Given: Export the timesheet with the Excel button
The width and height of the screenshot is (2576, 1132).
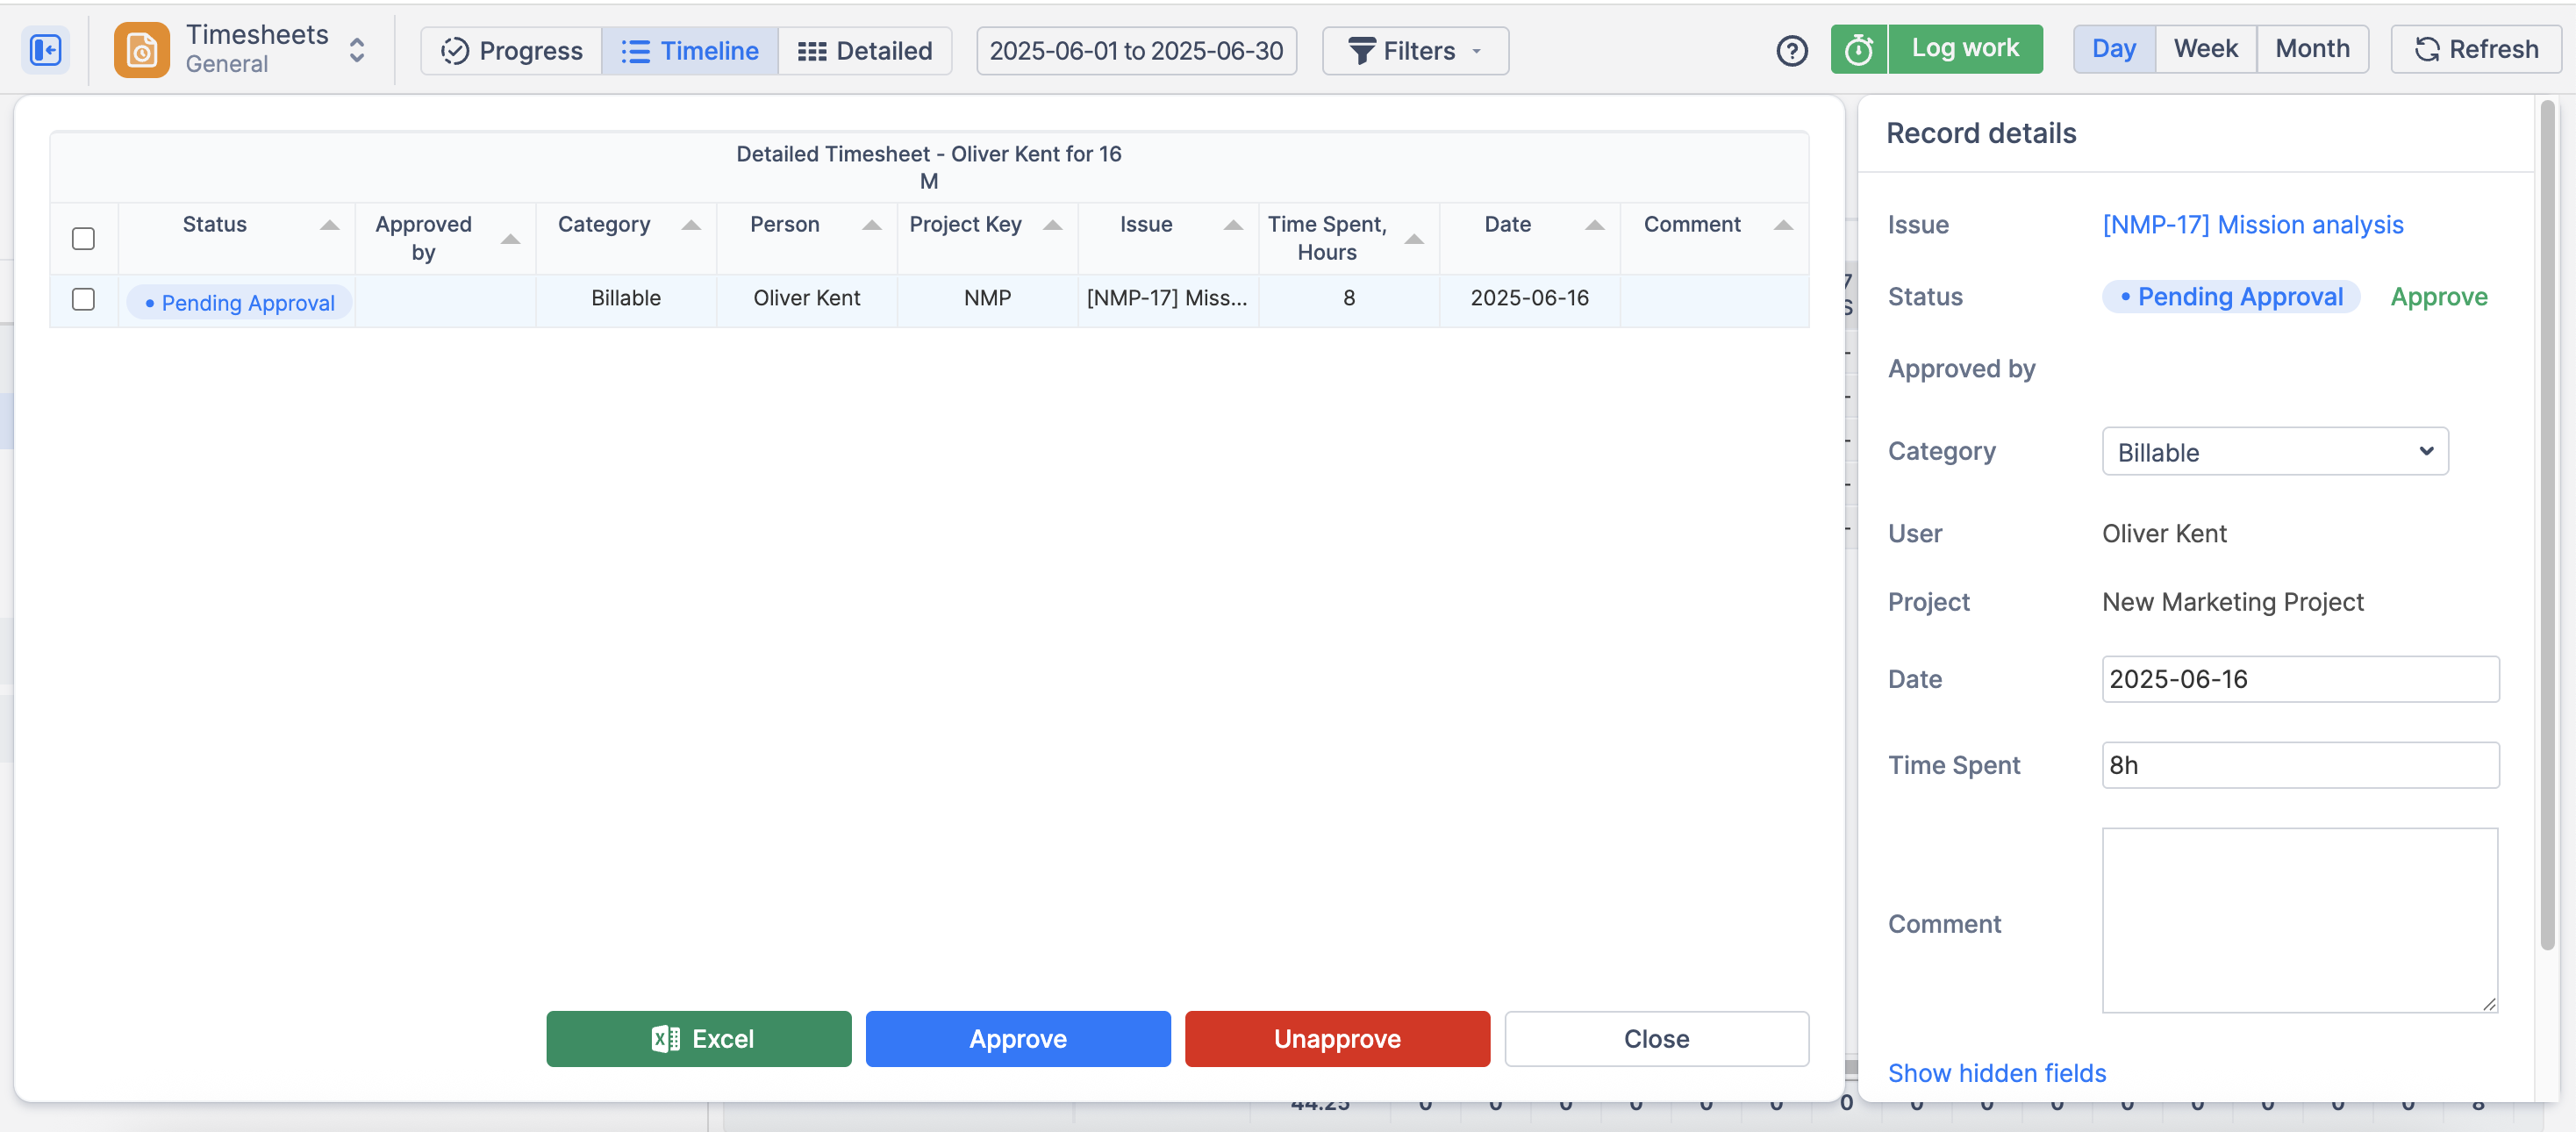Looking at the screenshot, I should [x=698, y=1039].
